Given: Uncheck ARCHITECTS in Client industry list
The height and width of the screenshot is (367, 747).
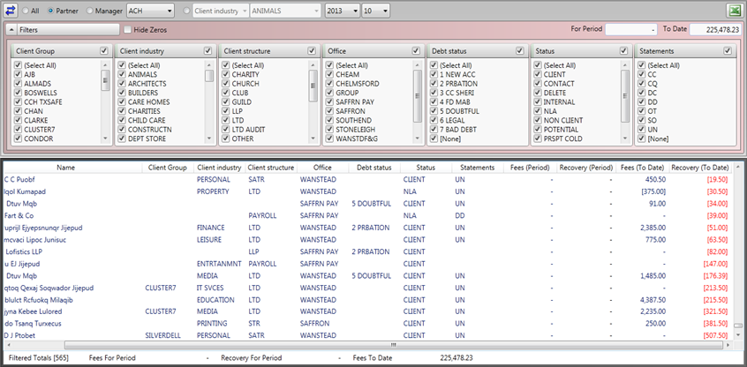Looking at the screenshot, I should [122, 84].
